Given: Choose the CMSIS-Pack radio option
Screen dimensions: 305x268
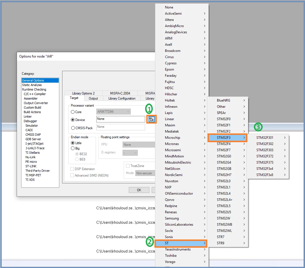Looking at the screenshot, I should (73, 128).
